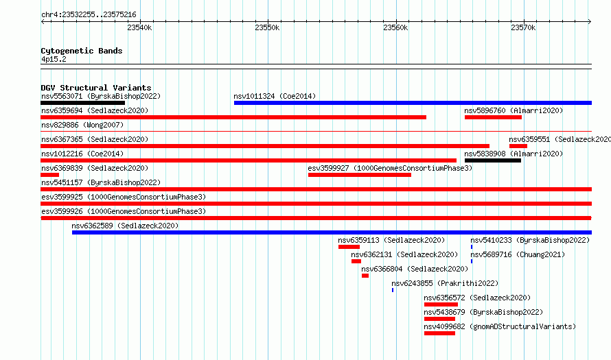Select the red bar under nsv6367365
This screenshot has height=360, width=611.
click(265, 146)
